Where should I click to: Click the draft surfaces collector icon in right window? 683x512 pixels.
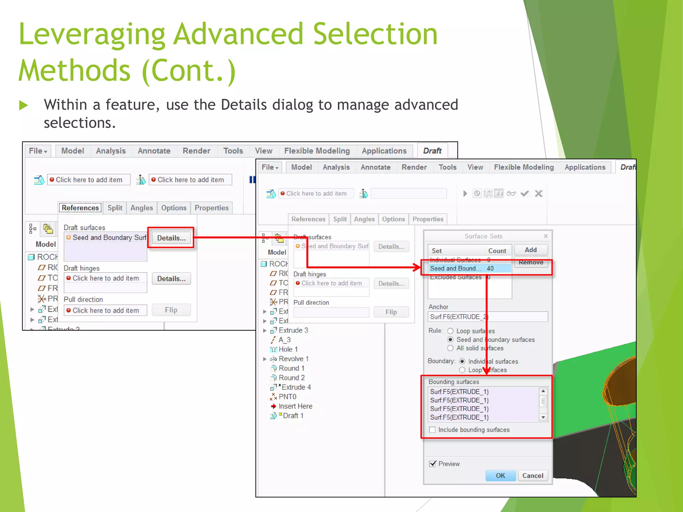coord(271,194)
